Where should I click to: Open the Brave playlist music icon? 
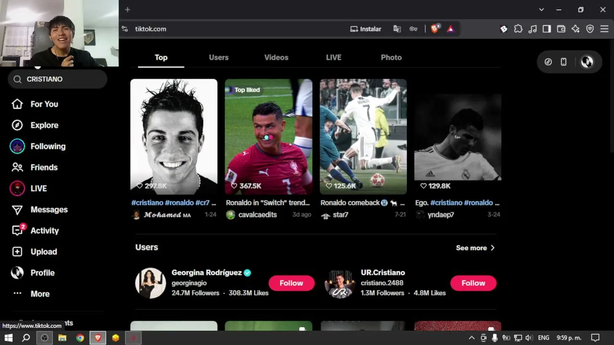(x=532, y=29)
